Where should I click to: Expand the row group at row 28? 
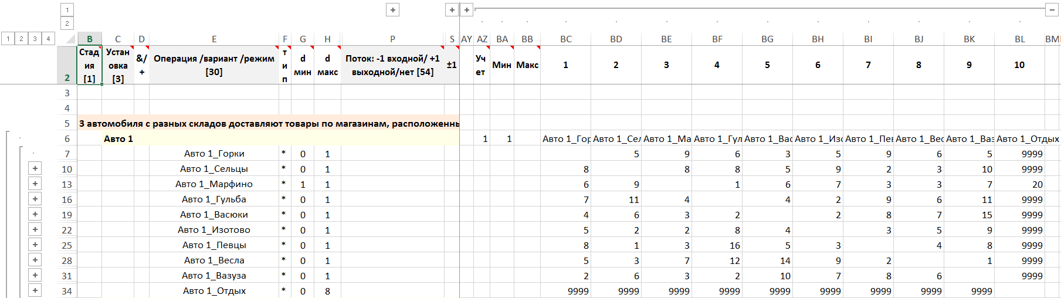[35, 260]
